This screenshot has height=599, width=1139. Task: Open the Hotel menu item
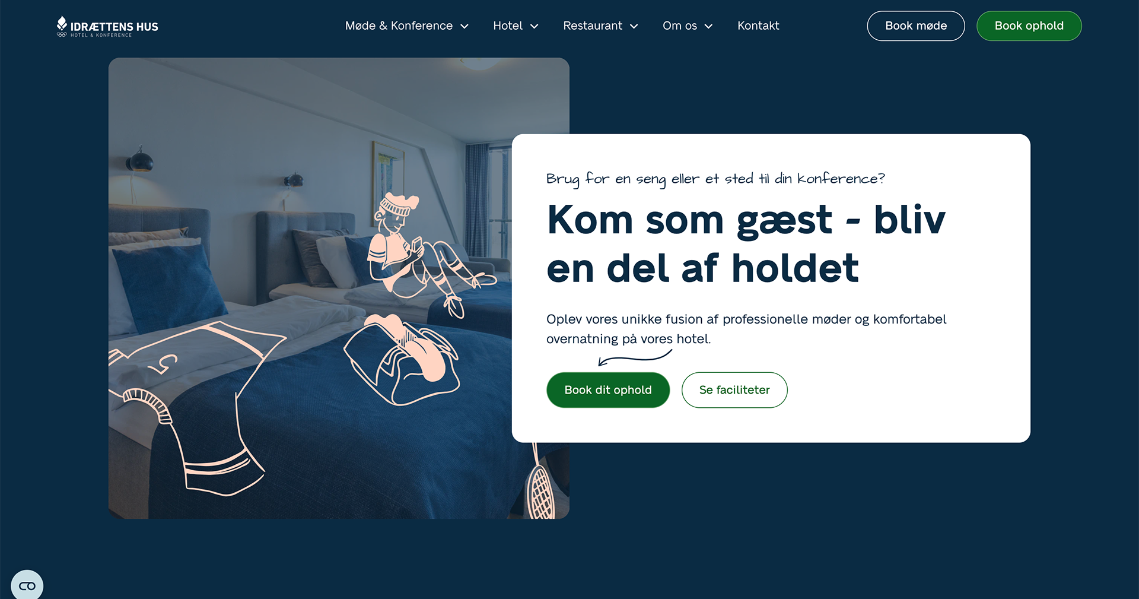508,26
